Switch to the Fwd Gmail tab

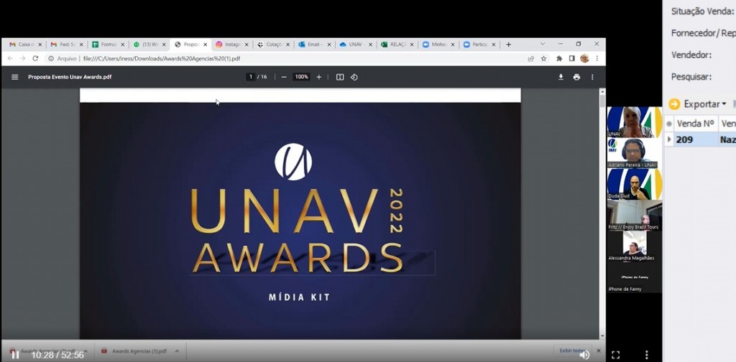click(66, 45)
